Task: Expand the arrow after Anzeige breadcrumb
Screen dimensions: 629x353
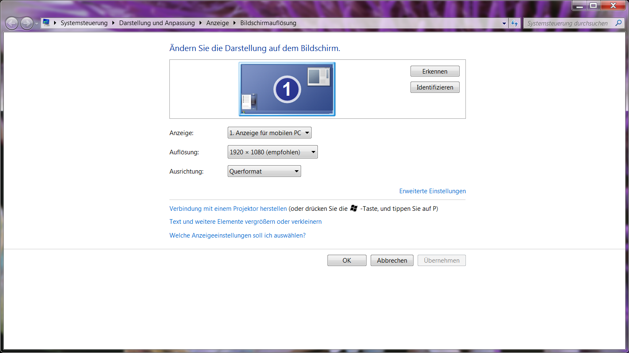Action: coord(234,23)
